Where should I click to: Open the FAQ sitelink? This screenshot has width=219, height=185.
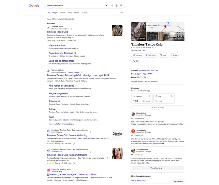[x=51, y=117]
